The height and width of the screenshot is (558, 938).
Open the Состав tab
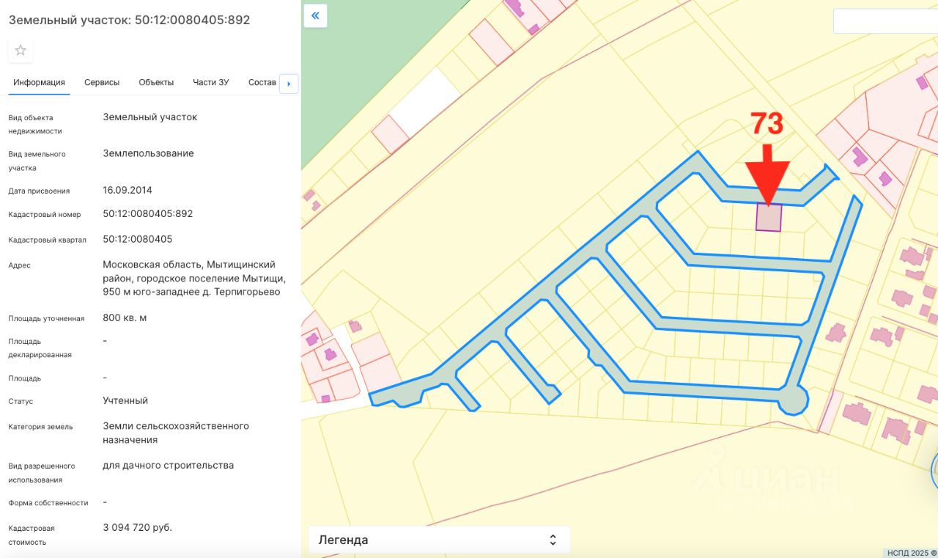pos(262,82)
